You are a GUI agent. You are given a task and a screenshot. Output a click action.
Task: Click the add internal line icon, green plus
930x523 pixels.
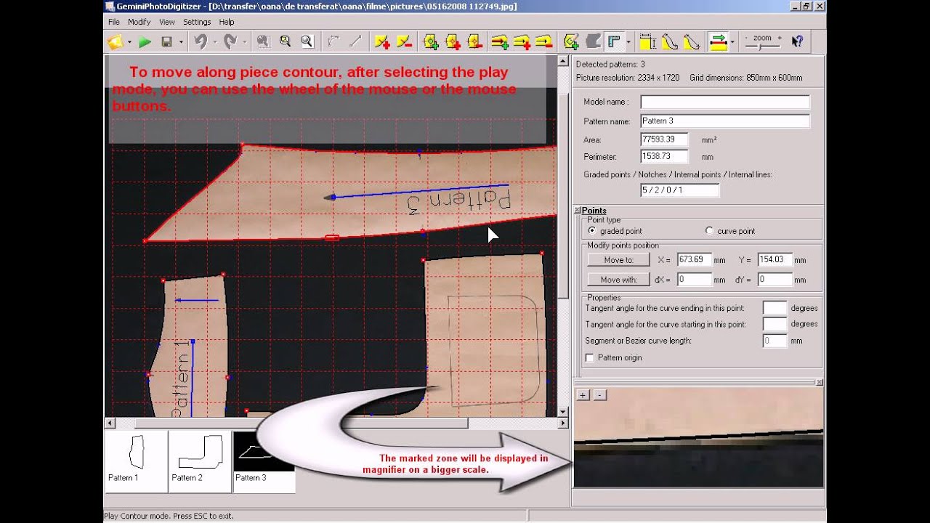(x=500, y=42)
